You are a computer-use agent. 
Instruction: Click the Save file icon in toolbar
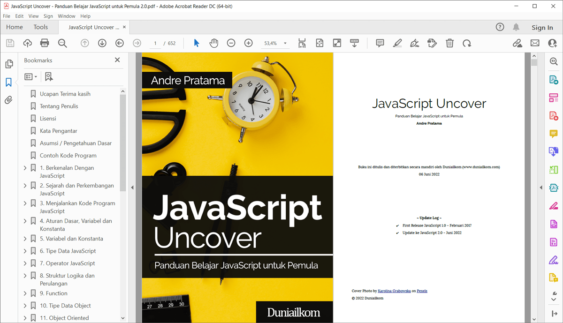click(10, 43)
